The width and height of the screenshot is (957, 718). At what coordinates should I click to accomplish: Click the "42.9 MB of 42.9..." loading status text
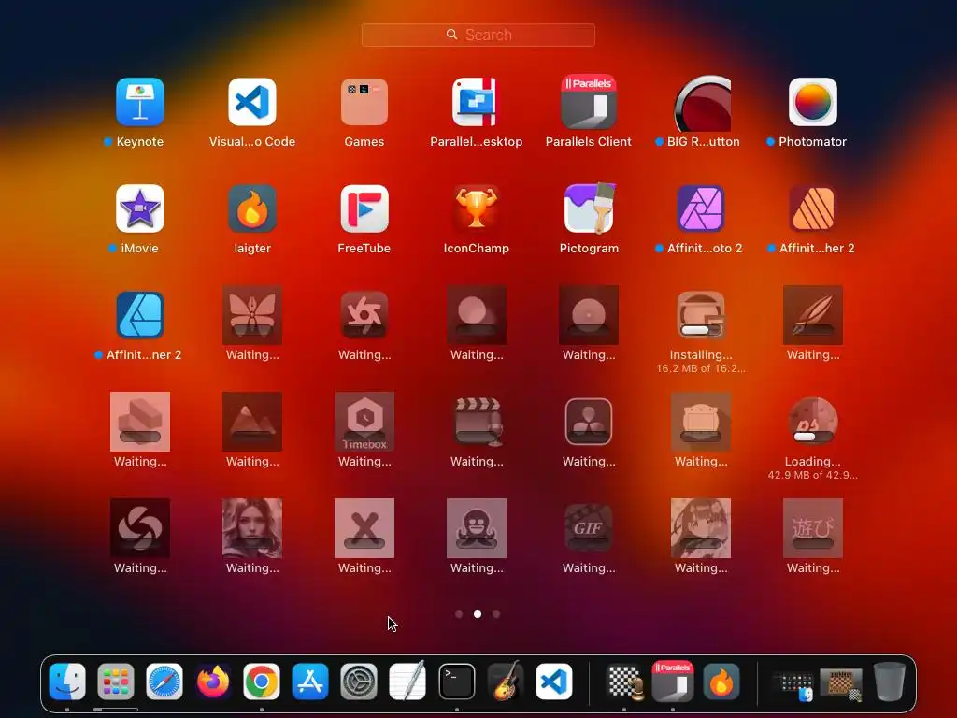[812, 475]
